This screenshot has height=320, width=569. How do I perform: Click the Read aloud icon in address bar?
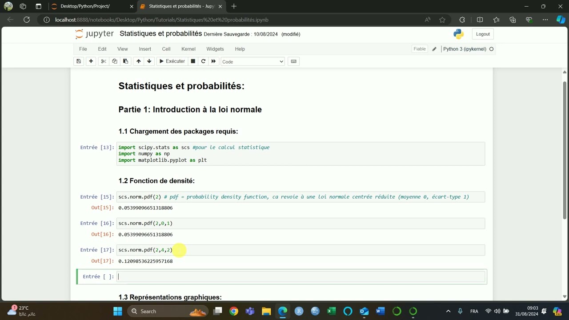click(x=428, y=20)
